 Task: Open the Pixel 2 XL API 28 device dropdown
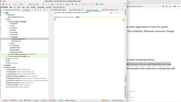34,4
